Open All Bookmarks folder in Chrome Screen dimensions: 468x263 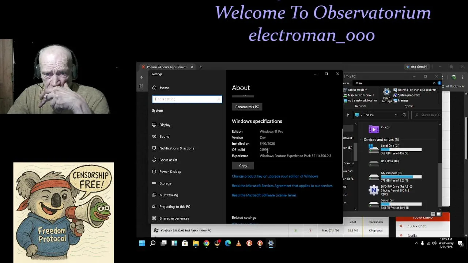pos(453,87)
